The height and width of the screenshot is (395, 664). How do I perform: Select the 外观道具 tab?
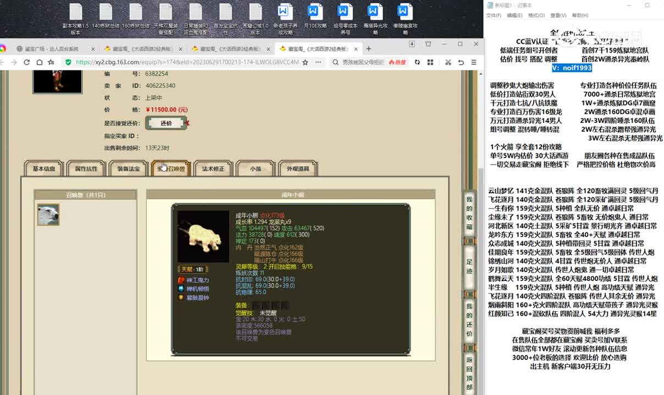tap(298, 169)
